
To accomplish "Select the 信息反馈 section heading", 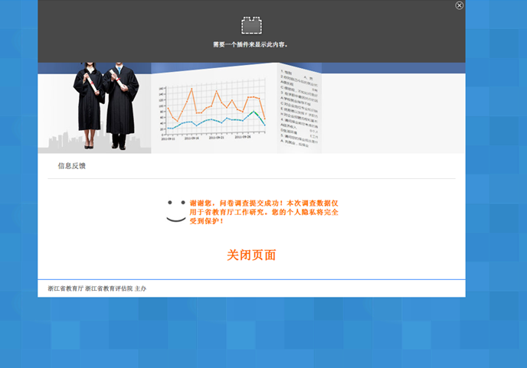I will click(72, 165).
